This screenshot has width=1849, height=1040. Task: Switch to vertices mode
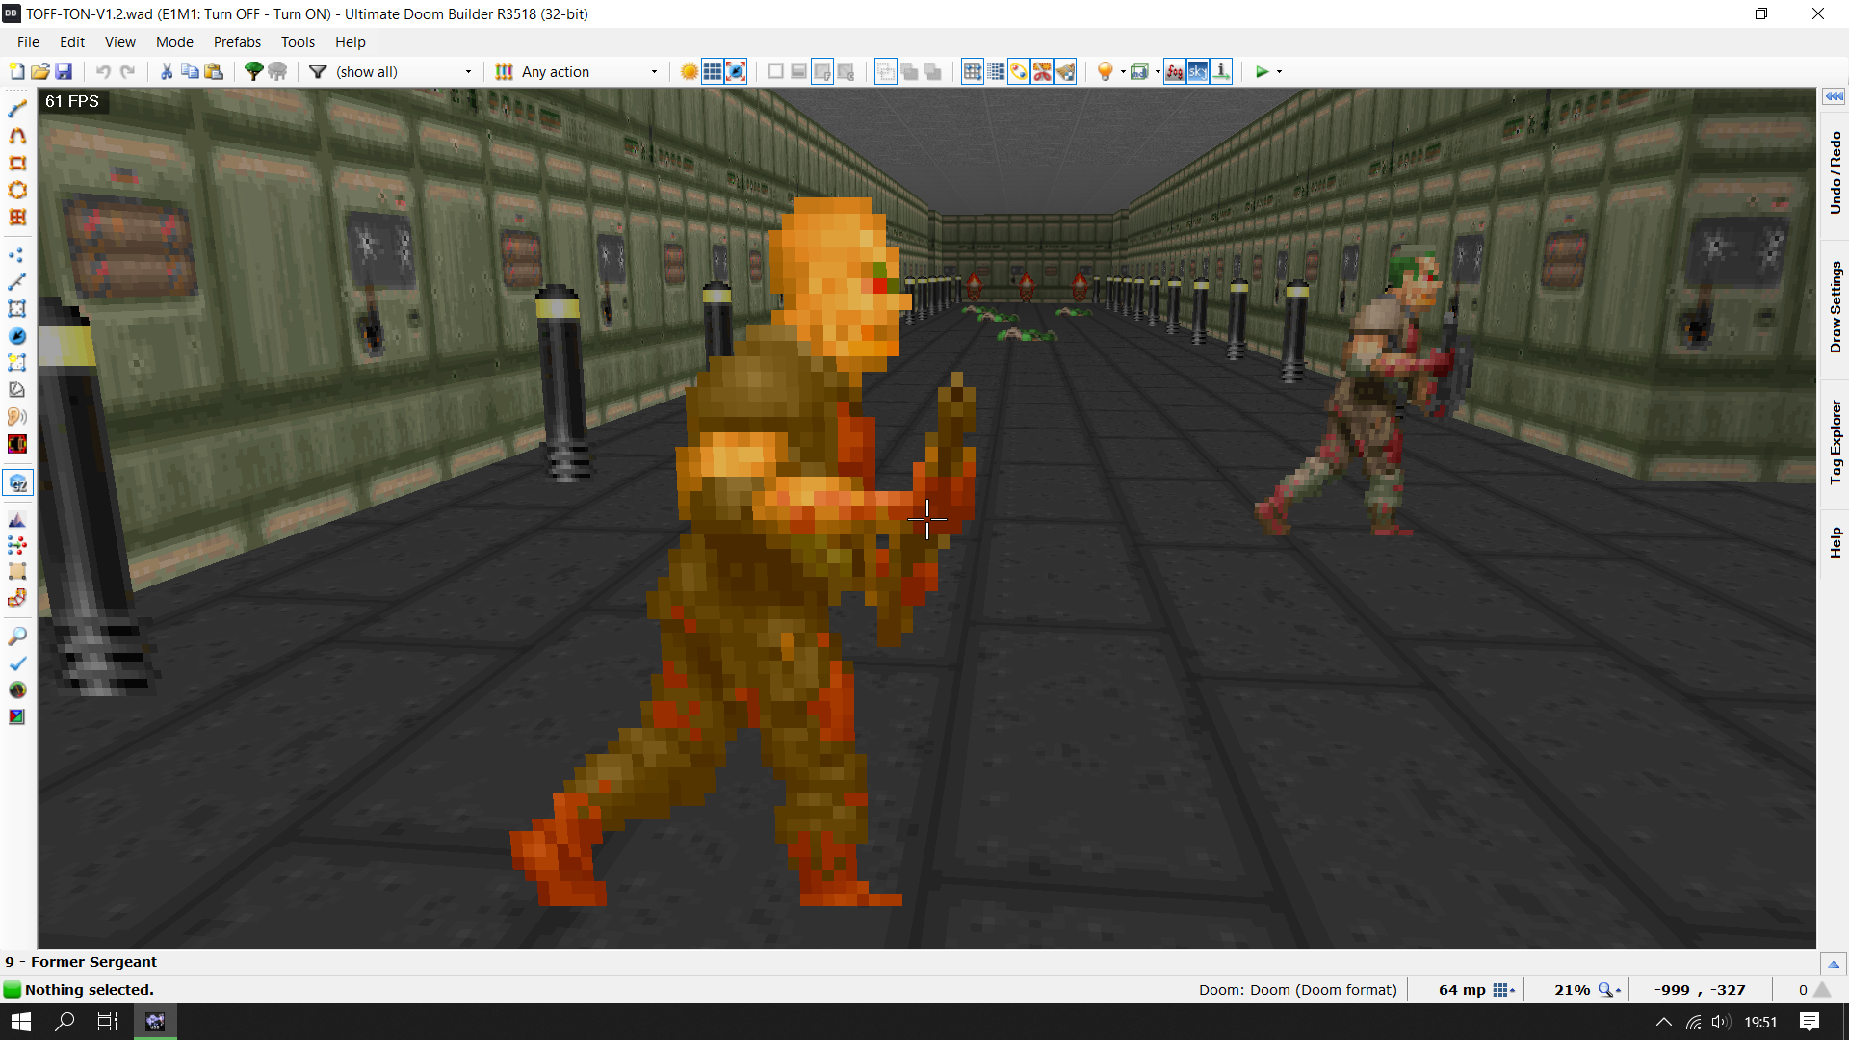pos(17,255)
